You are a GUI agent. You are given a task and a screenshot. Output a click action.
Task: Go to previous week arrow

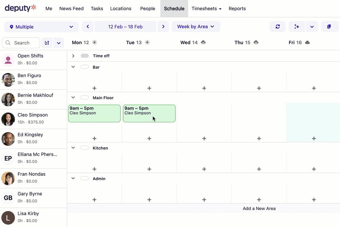tap(88, 27)
